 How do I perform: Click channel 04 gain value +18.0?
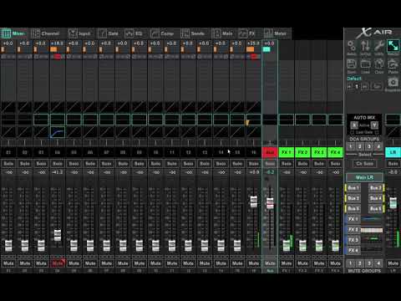58,43
